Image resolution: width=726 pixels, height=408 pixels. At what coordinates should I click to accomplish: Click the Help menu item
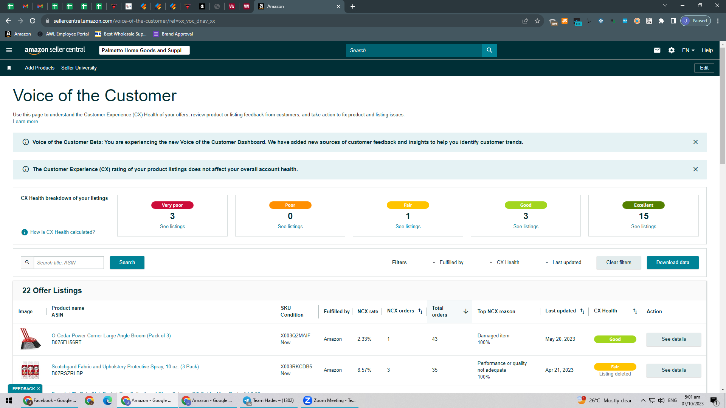707,50
